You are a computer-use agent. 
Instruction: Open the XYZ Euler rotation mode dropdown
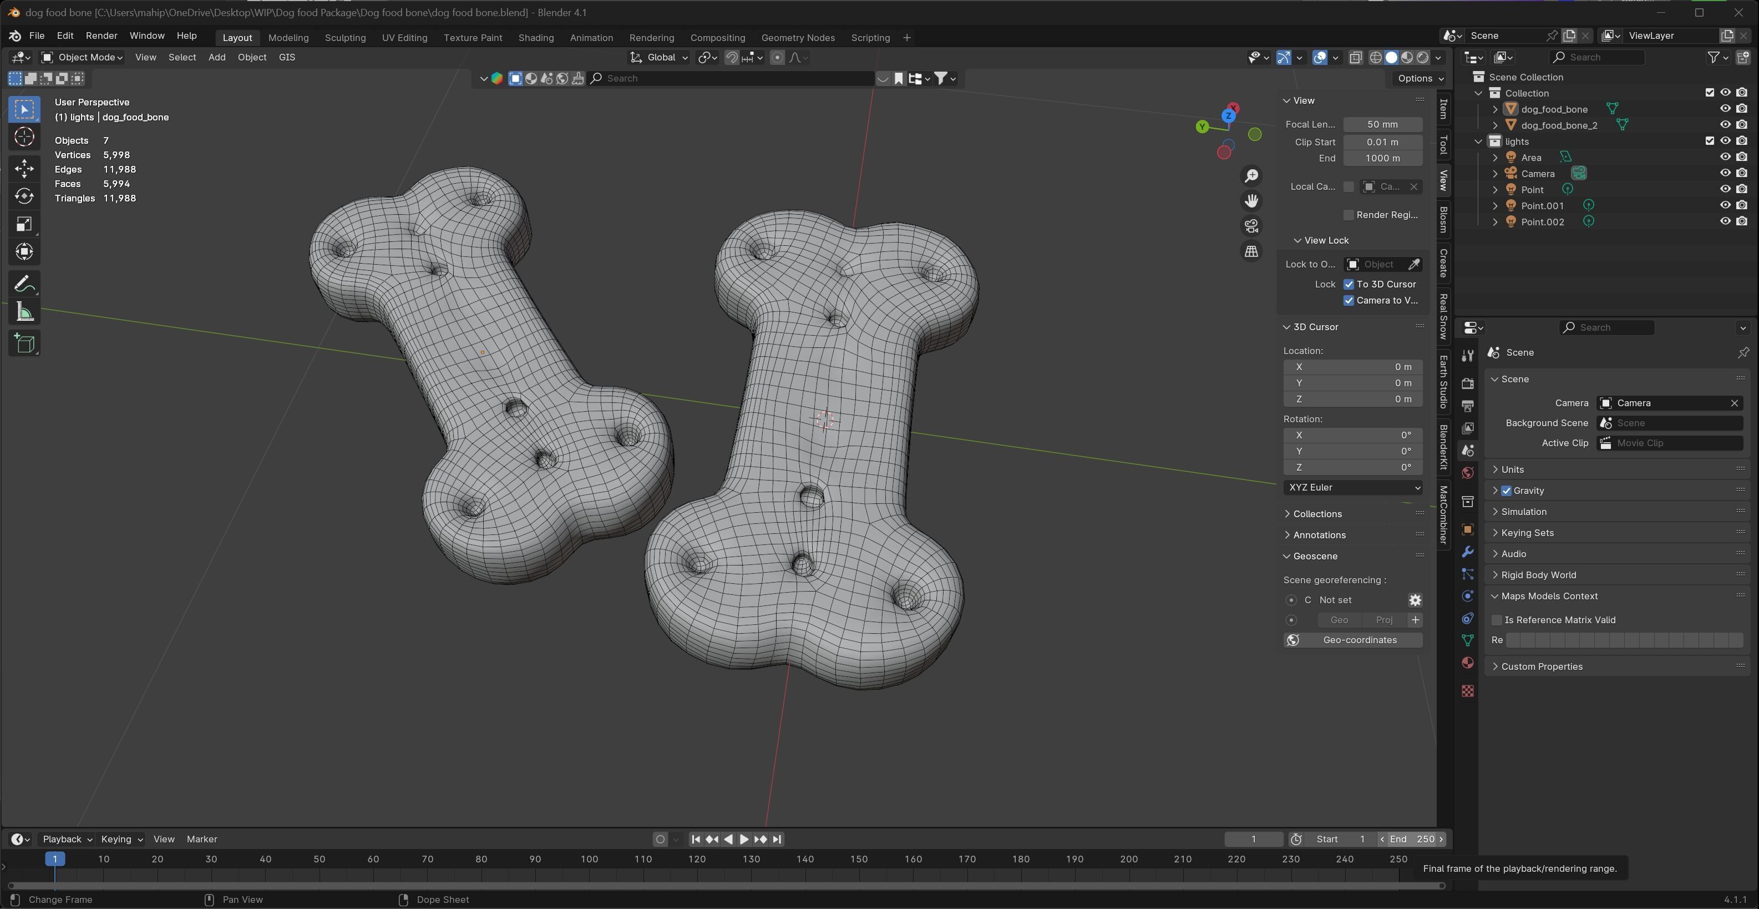tap(1353, 488)
